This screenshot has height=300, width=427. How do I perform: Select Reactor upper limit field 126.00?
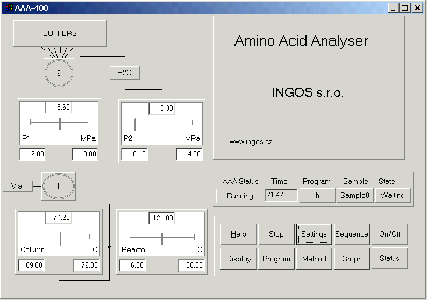(191, 265)
